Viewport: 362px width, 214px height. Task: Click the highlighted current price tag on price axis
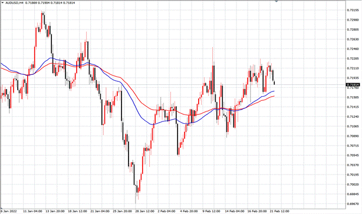[x=353, y=85]
